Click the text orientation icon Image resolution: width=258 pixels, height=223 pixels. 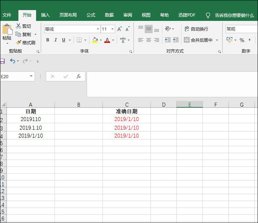(x=168, y=29)
